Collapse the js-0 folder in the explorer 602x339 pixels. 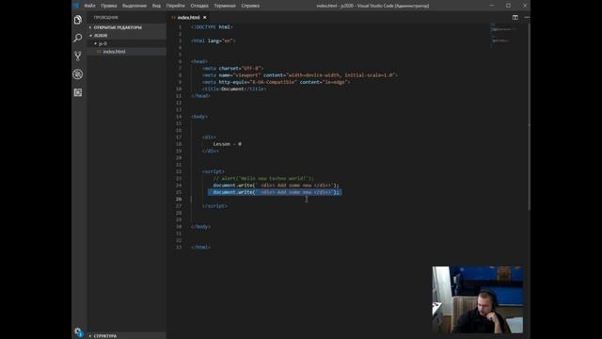click(x=127, y=43)
